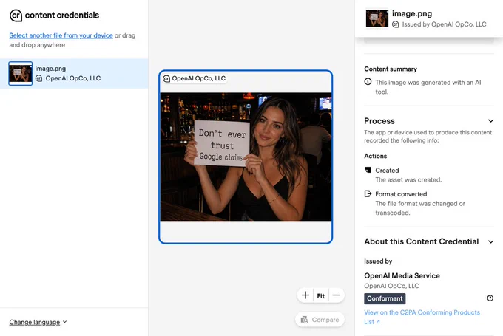Image resolution: width=503 pixels, height=336 pixels.
Task: Click the Compare images icon
Action: pyautogui.click(x=304, y=320)
